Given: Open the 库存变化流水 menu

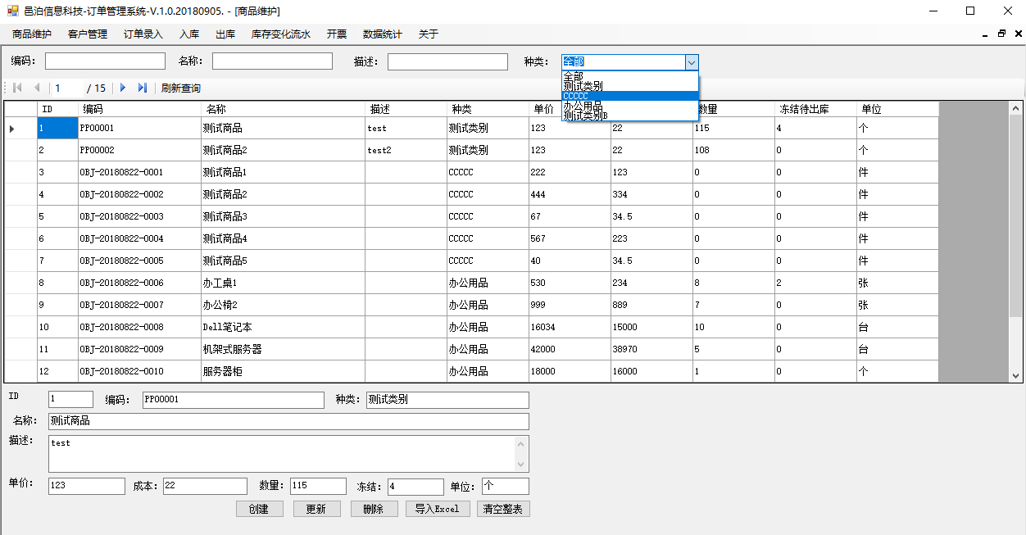Looking at the screenshot, I should tap(281, 34).
